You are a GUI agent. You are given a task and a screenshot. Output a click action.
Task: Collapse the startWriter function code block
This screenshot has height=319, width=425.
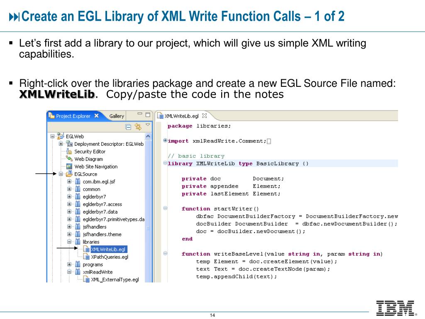(x=164, y=209)
